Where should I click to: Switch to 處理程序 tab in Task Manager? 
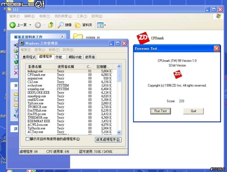pyautogui.click(x=46, y=57)
